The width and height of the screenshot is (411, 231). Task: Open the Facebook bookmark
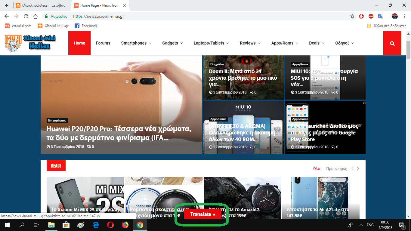pyautogui.click(x=86, y=26)
